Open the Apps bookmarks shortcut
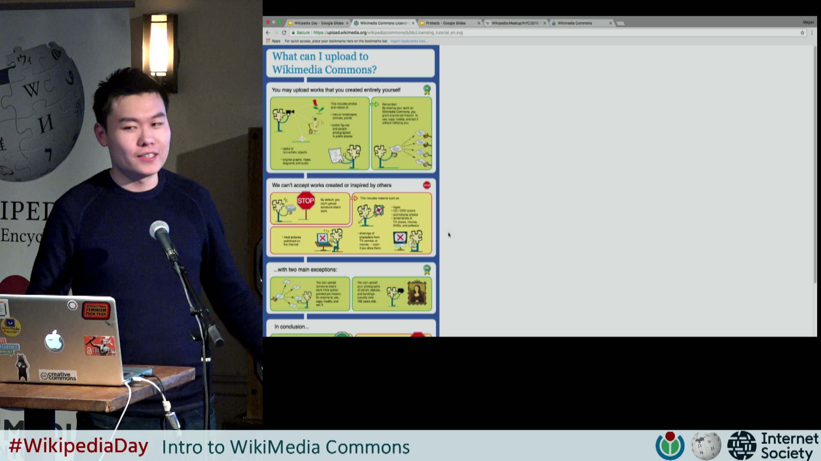The image size is (821, 461). (x=273, y=41)
